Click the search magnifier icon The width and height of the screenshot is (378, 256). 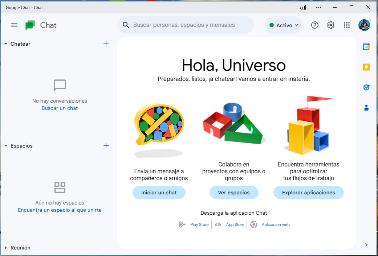coord(126,25)
